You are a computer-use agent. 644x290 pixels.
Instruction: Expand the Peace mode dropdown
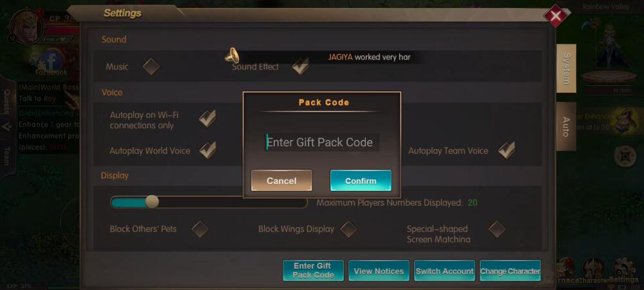tap(55, 39)
